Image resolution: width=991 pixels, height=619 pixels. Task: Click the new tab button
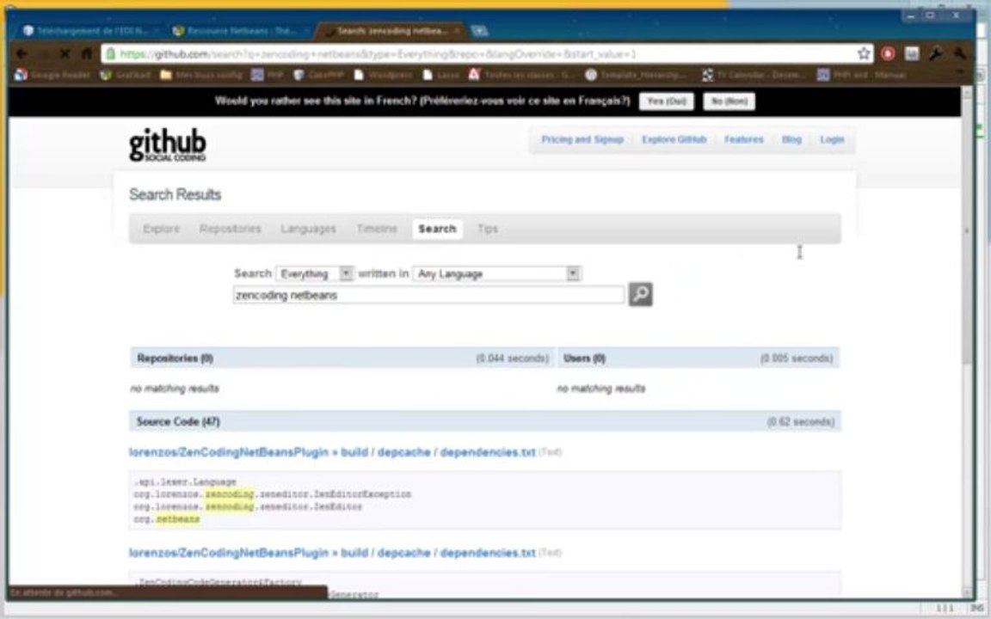point(479,31)
